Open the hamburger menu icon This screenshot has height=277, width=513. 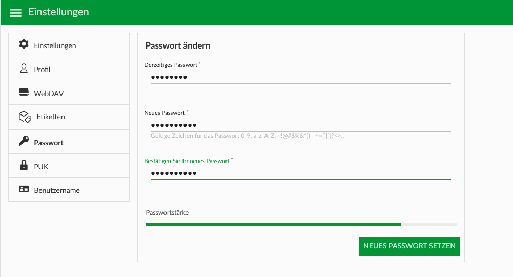(15, 13)
